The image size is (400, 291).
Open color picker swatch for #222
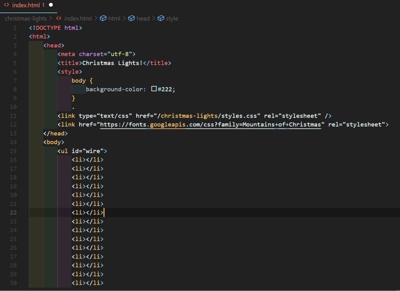(154, 89)
